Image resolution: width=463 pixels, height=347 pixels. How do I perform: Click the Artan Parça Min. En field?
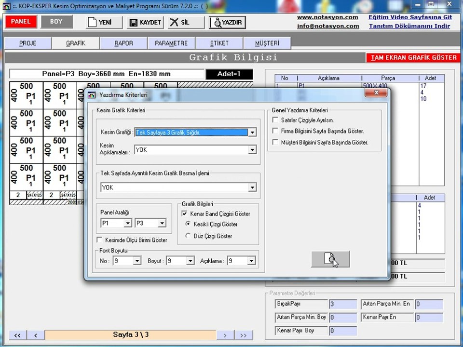pyautogui.click(x=429, y=304)
